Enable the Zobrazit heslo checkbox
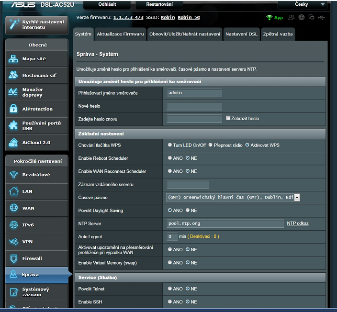337x312 pixels. point(228,118)
